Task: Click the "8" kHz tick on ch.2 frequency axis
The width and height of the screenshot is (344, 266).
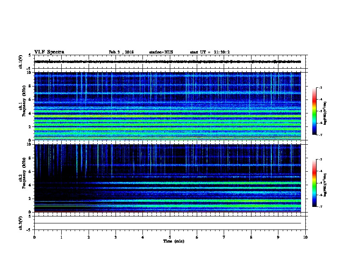Action: [30, 158]
